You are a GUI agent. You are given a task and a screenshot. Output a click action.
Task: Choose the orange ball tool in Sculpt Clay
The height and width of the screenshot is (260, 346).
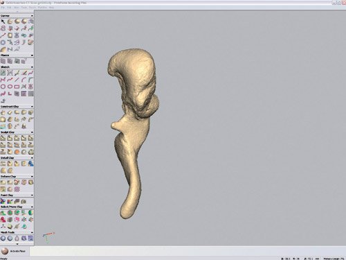click(17, 152)
